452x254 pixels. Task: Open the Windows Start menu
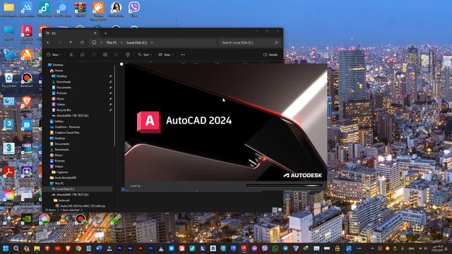6,248
